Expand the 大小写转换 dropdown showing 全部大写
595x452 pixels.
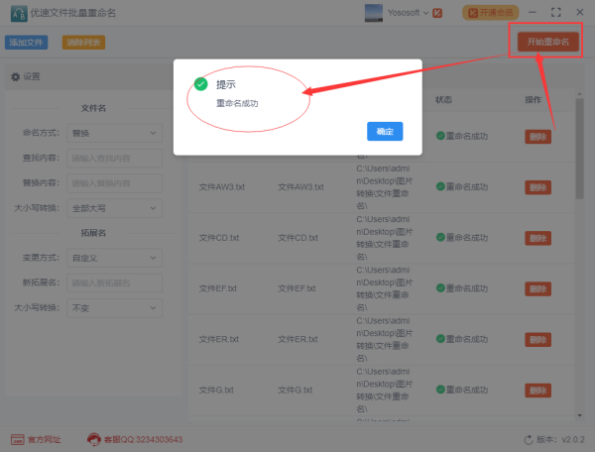(114, 208)
